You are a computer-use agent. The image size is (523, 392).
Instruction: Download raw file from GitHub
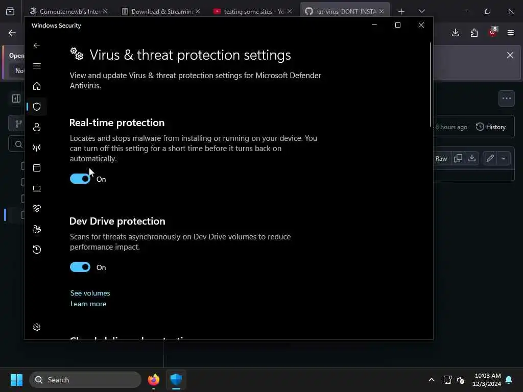pos(471,158)
